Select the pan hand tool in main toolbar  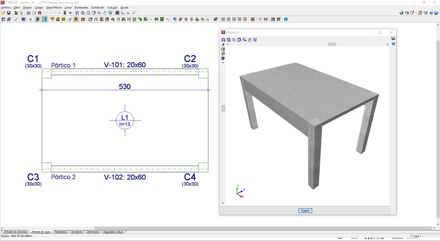[105, 13]
